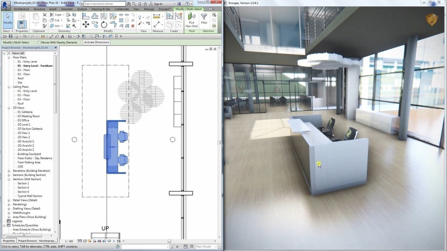Enable Moves With Nearby Elements checkbox

point(39,42)
